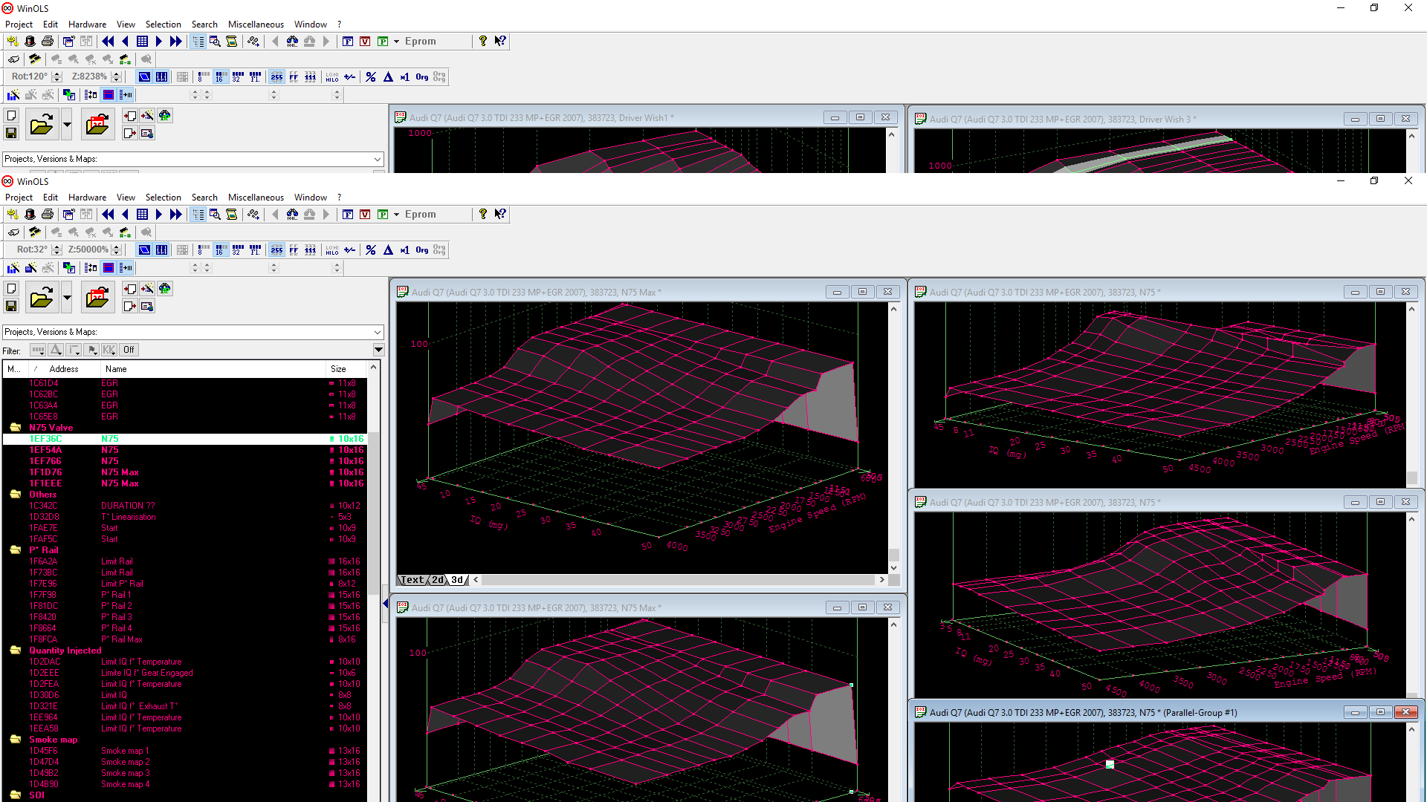Toggle 16-bit display mode in lower toolbar
Screen dimensions: 1427x802
click(220, 250)
